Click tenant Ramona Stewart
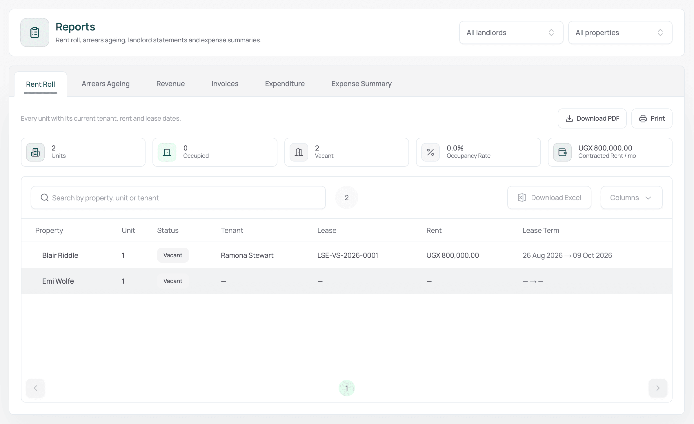694x424 pixels. pos(247,255)
